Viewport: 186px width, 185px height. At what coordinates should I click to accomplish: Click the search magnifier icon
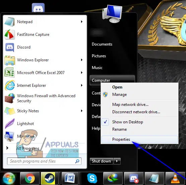(x=77, y=161)
